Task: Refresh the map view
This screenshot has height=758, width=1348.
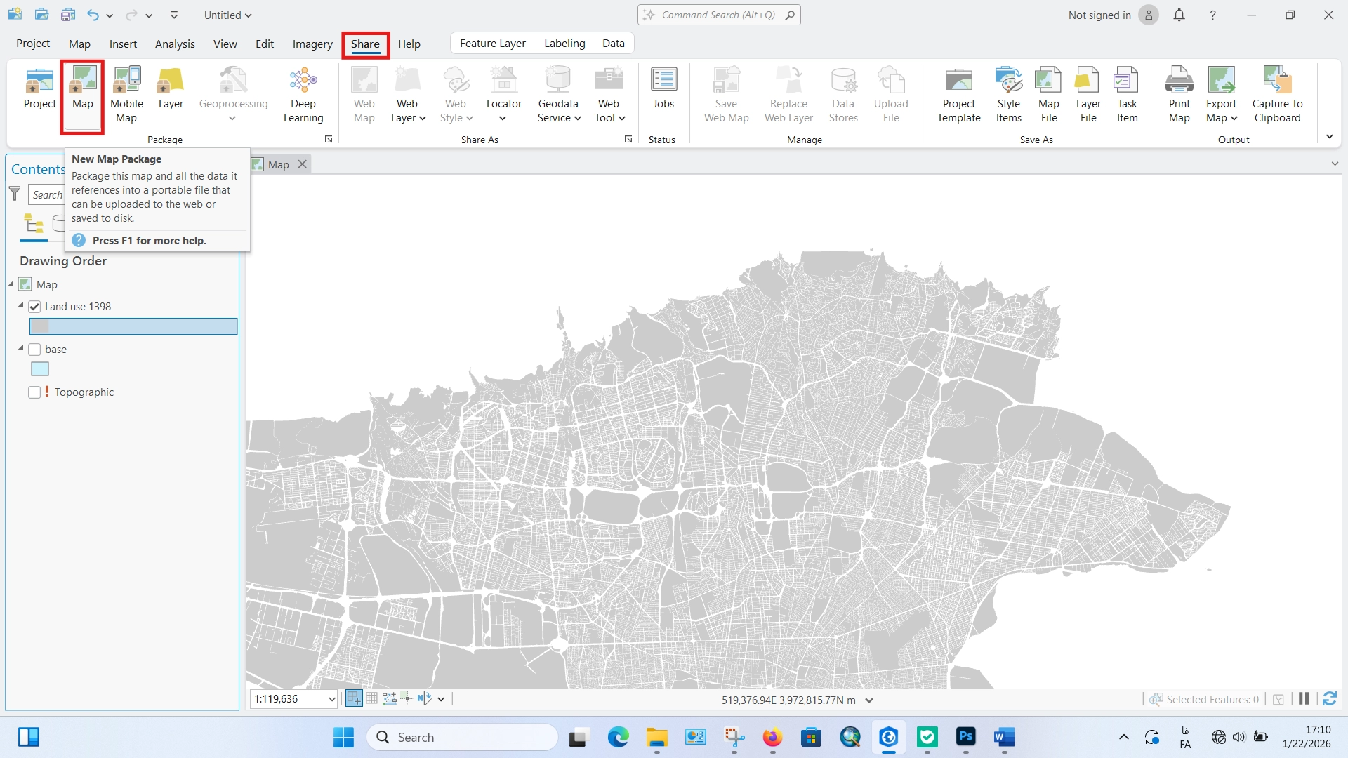Action: (x=1330, y=699)
